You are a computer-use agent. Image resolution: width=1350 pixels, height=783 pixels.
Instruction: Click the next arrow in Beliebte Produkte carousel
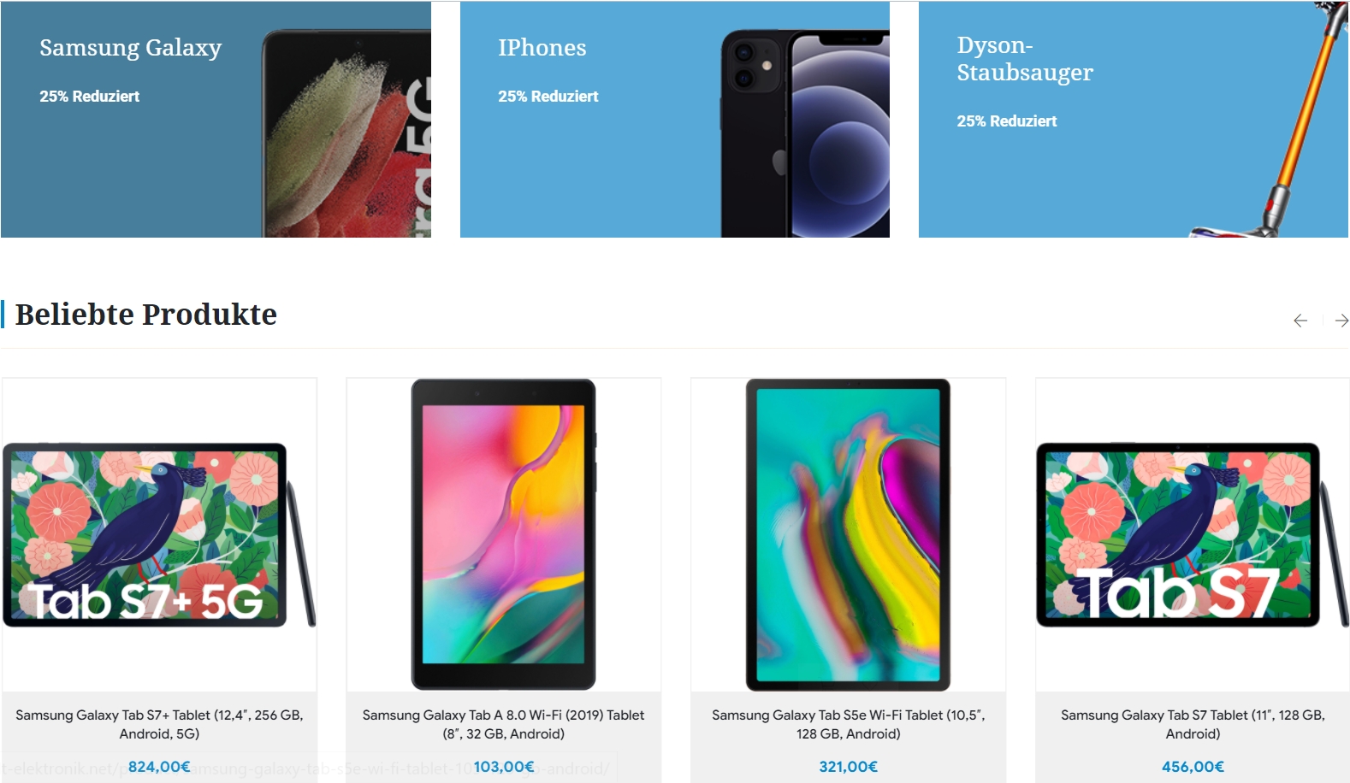pos(1341,321)
